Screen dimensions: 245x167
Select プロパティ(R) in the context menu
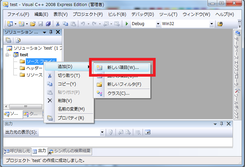[69, 118]
